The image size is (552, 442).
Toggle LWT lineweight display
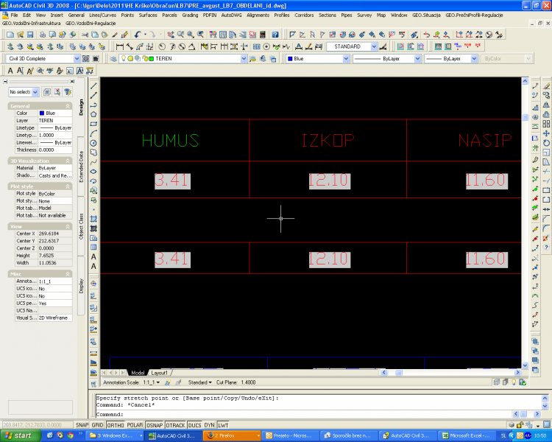(x=223, y=425)
